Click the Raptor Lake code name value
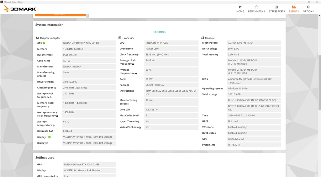The image size is (321, 177). [x=171, y=49]
